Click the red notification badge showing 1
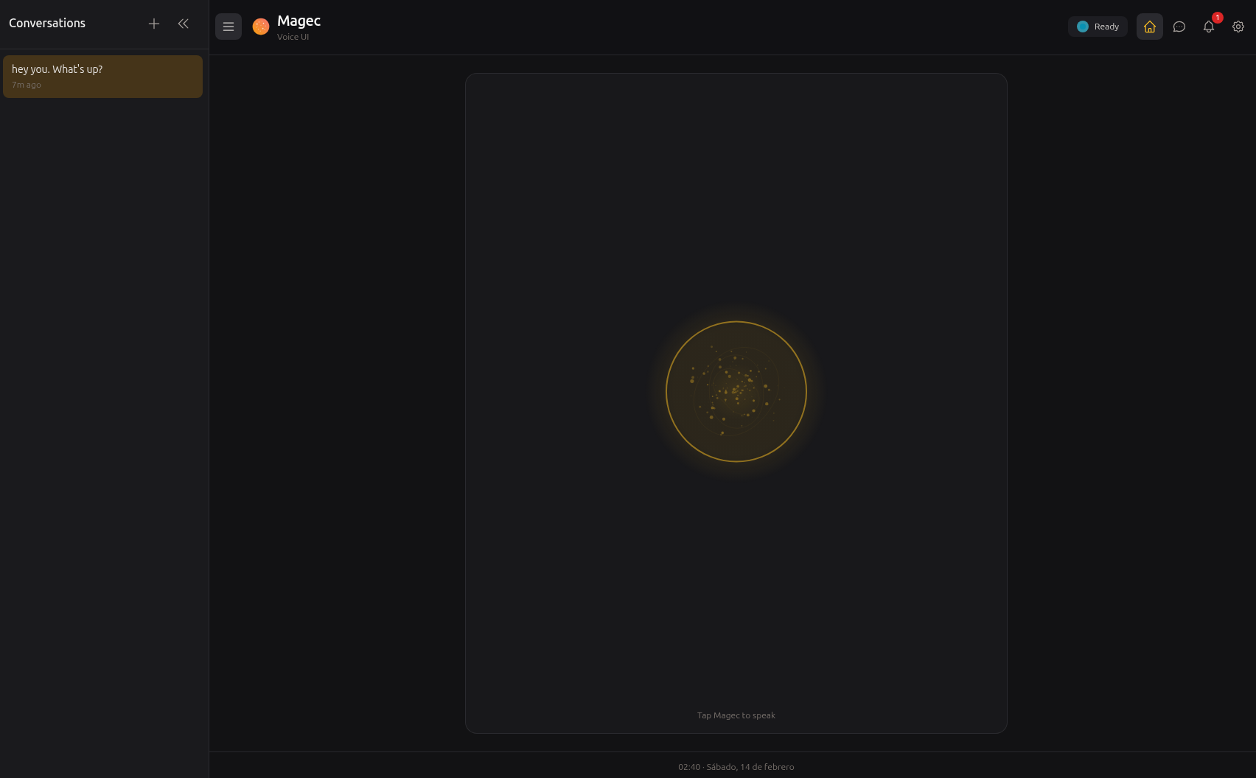Image resolution: width=1256 pixels, height=778 pixels. click(x=1217, y=15)
